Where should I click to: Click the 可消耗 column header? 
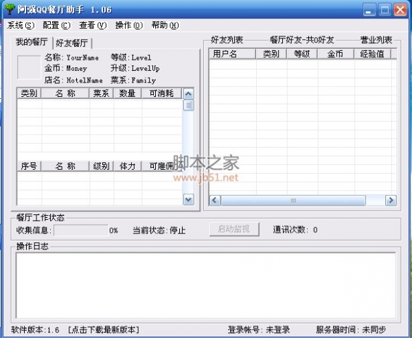point(161,93)
